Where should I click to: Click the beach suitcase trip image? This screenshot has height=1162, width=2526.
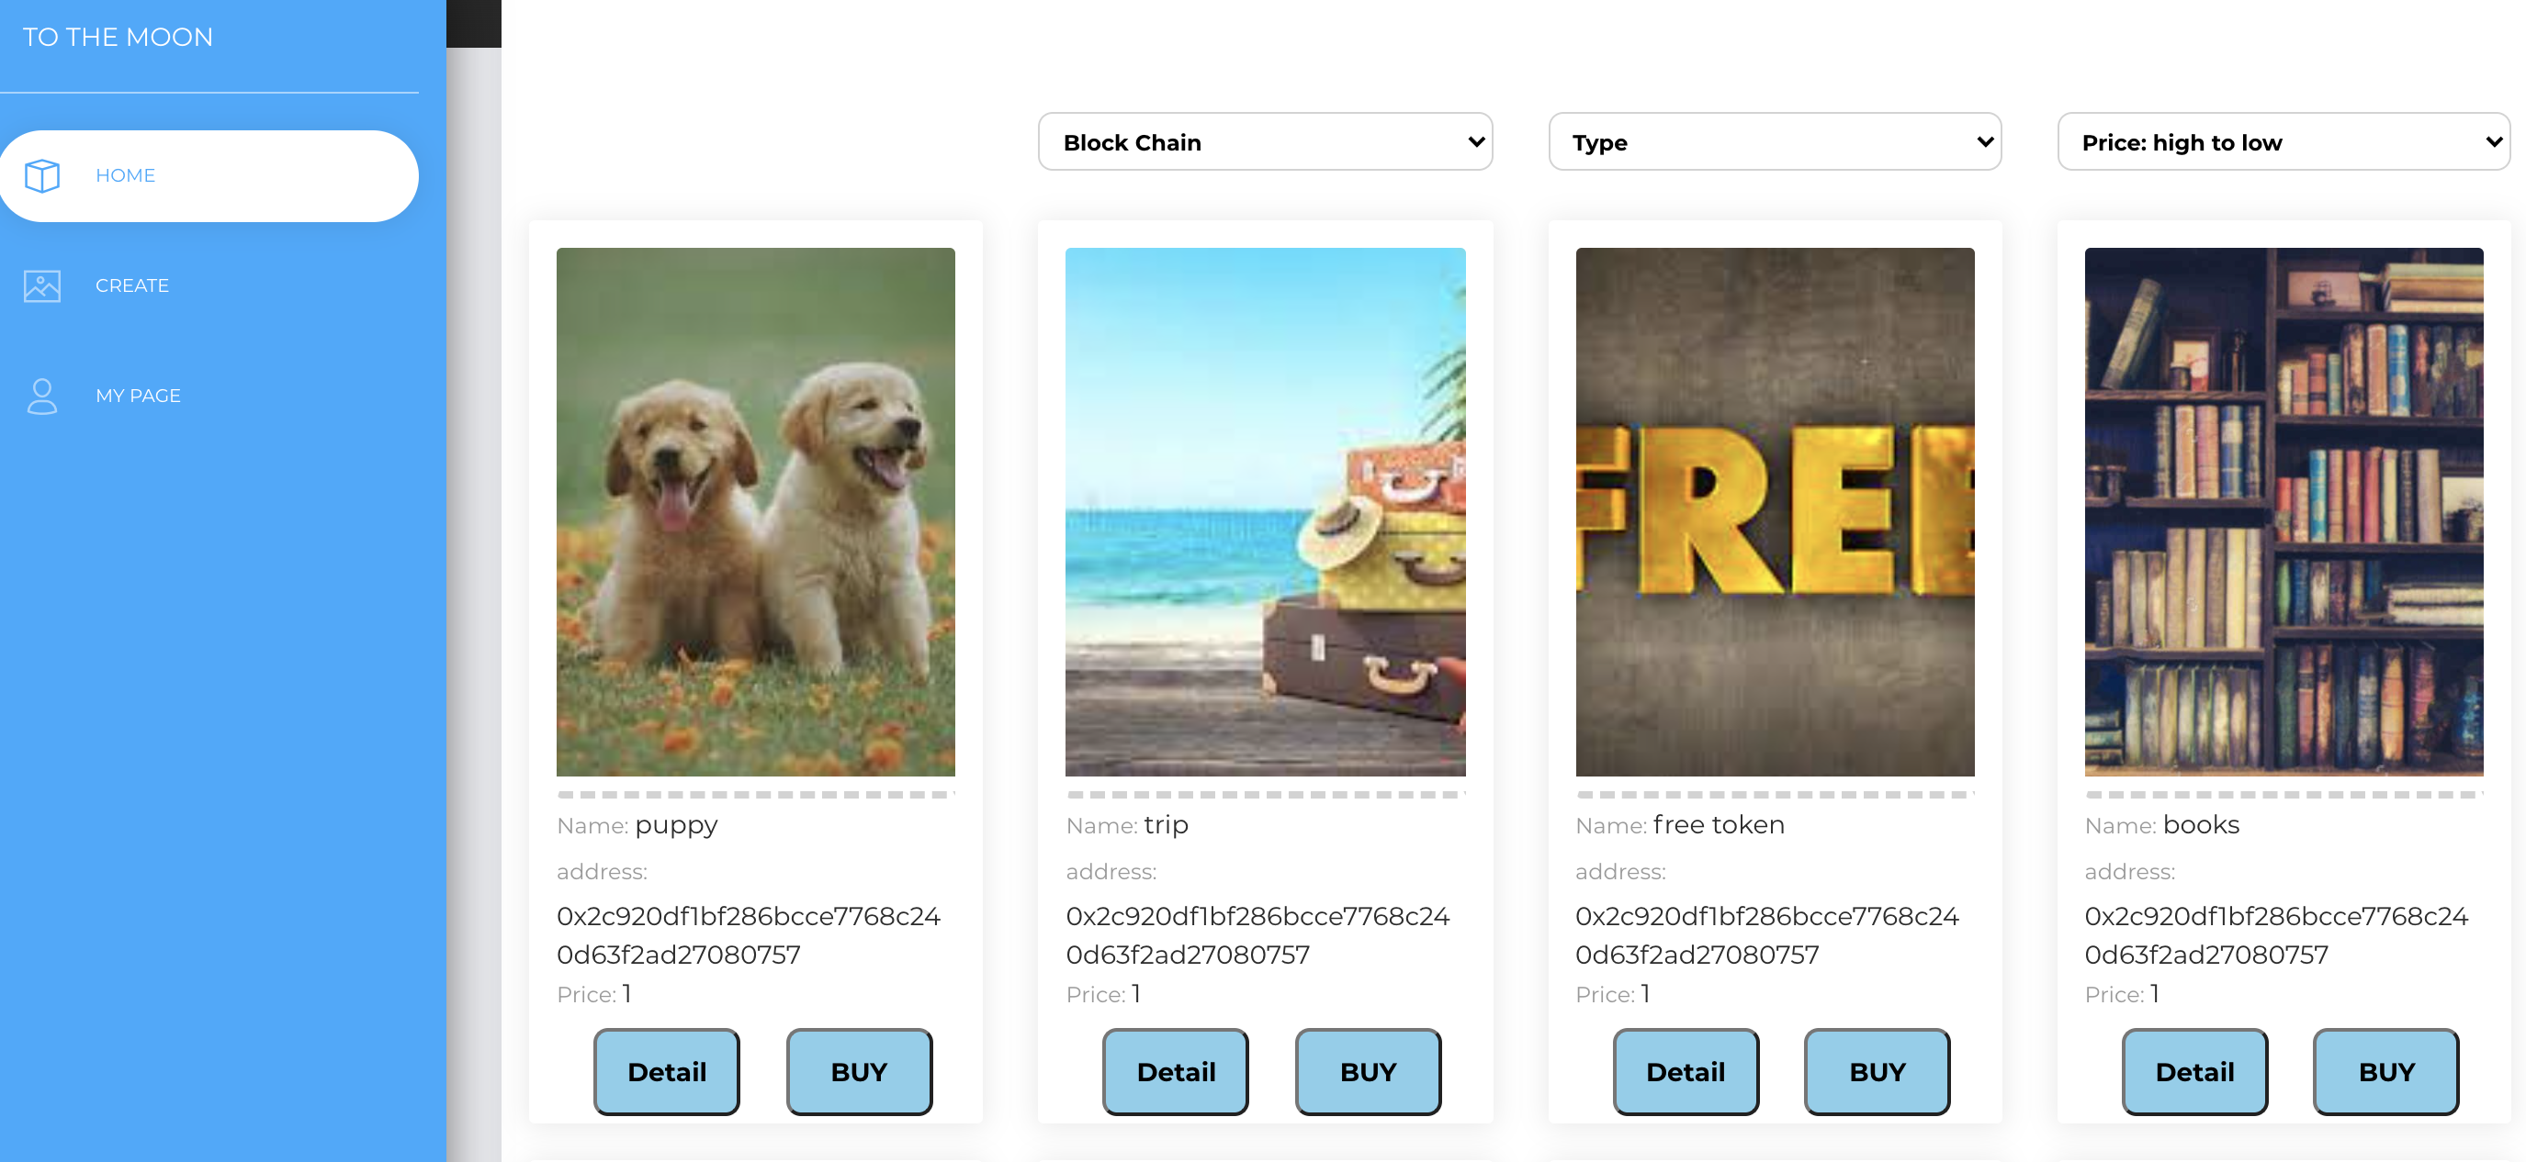(x=1265, y=511)
